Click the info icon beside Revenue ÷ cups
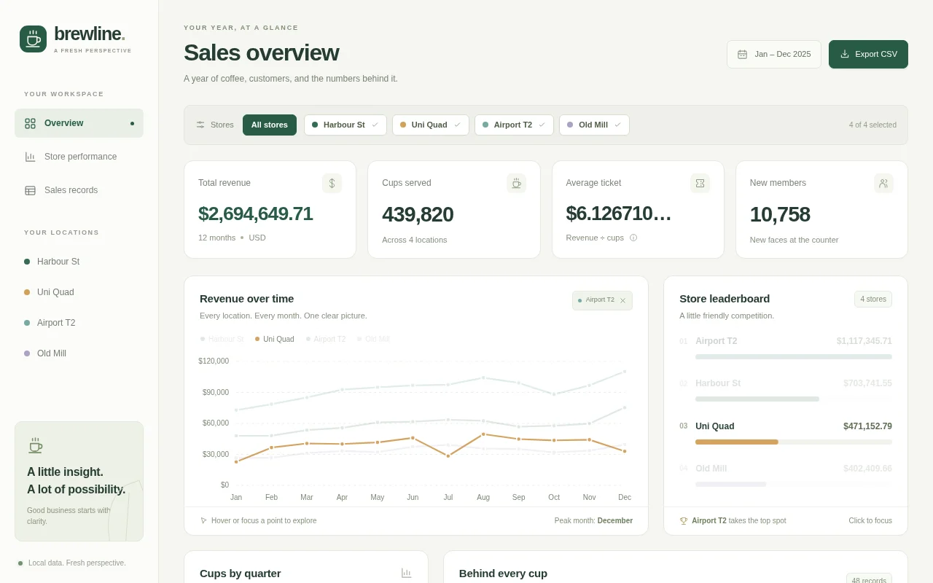The height and width of the screenshot is (583, 933). [633, 238]
